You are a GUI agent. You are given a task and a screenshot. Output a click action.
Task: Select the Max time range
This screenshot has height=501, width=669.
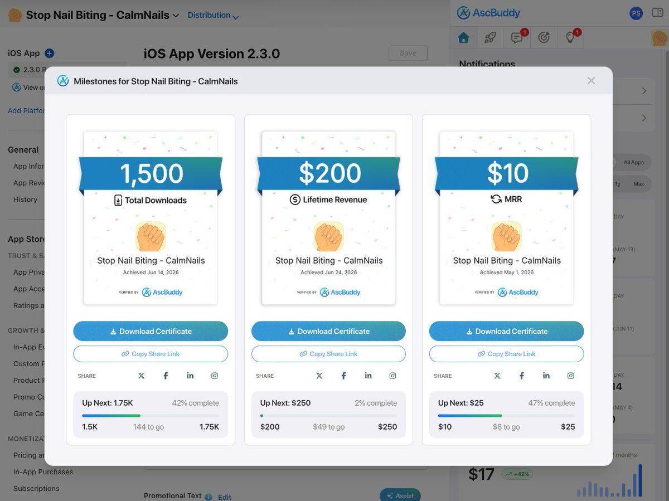[638, 184]
